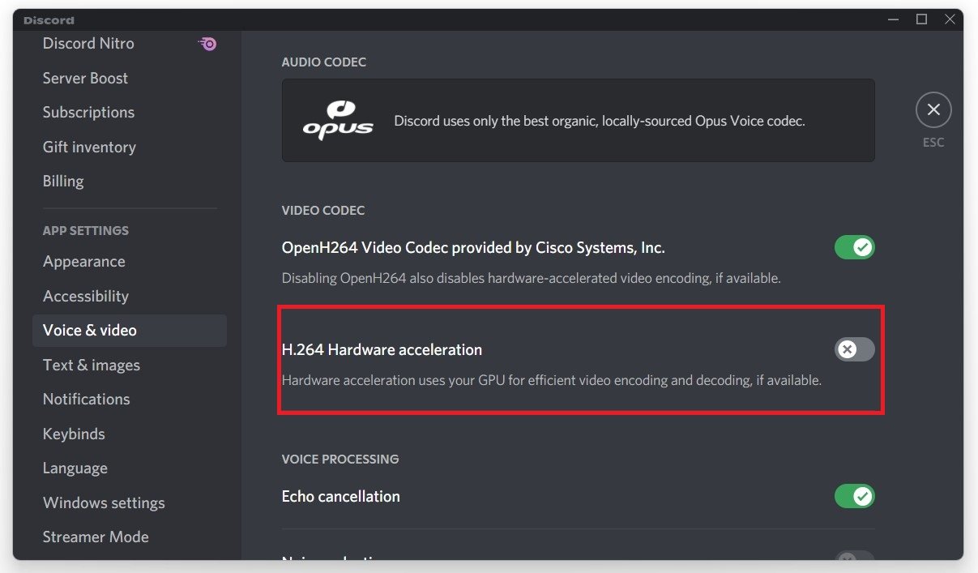Image resolution: width=978 pixels, height=573 pixels.
Task: Select Voice & video in sidebar
Action: tap(90, 331)
